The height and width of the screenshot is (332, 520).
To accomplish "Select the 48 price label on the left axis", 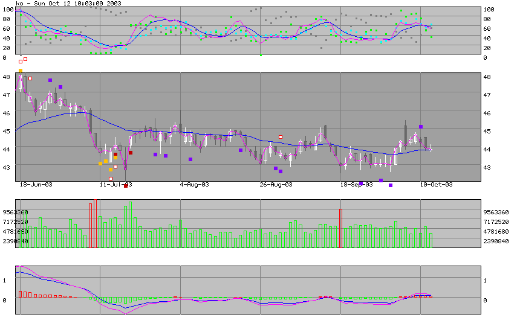I will (x=6, y=77).
